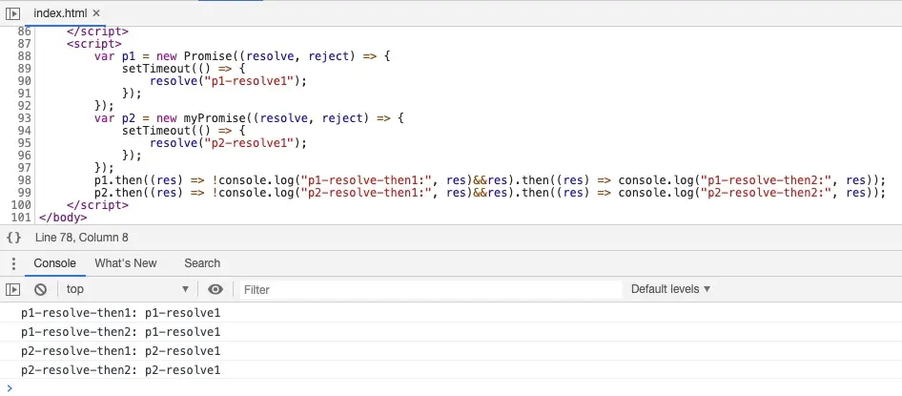Click line number 88 in the gutter
Image resolution: width=902 pixels, height=396 pixels.
(x=24, y=56)
